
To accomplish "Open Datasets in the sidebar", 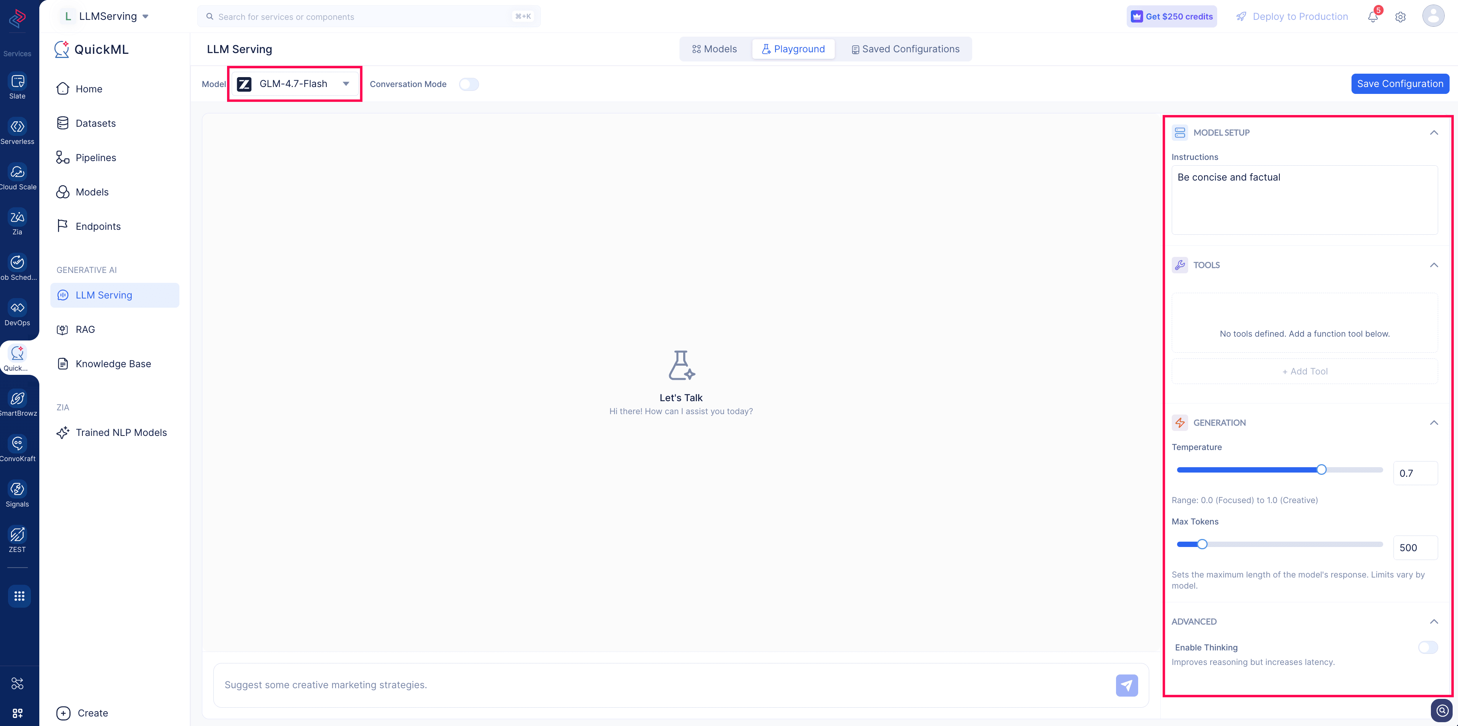I will (115, 123).
